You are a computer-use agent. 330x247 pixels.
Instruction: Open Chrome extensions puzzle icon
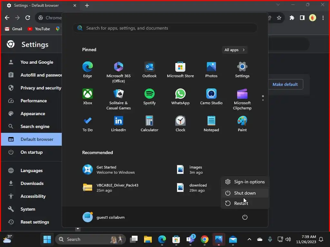(292, 18)
